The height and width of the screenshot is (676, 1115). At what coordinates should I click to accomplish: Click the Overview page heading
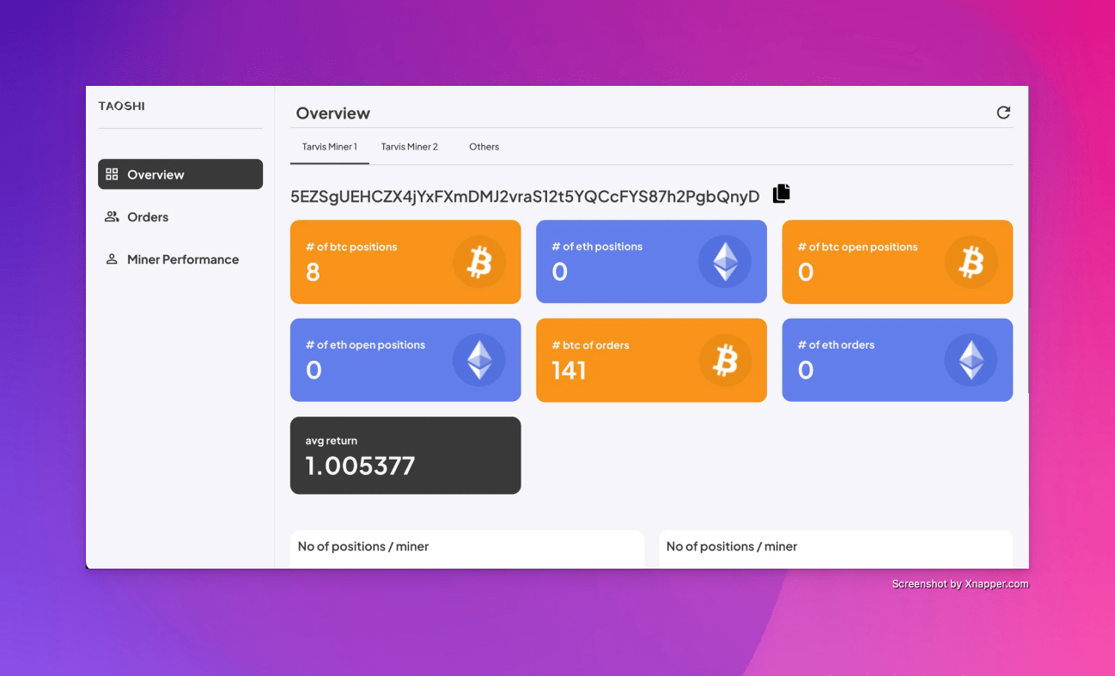click(x=333, y=113)
